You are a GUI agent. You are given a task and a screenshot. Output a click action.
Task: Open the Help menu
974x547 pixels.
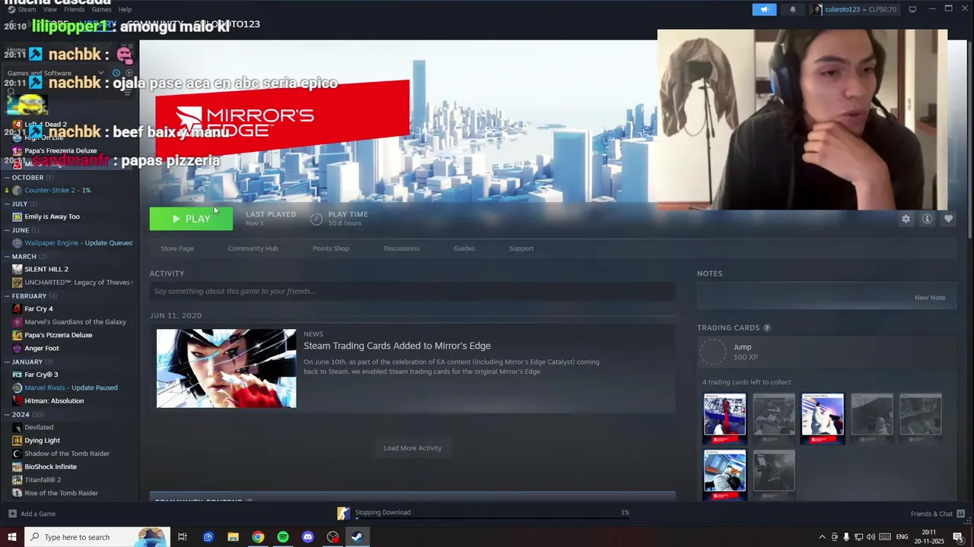(125, 9)
